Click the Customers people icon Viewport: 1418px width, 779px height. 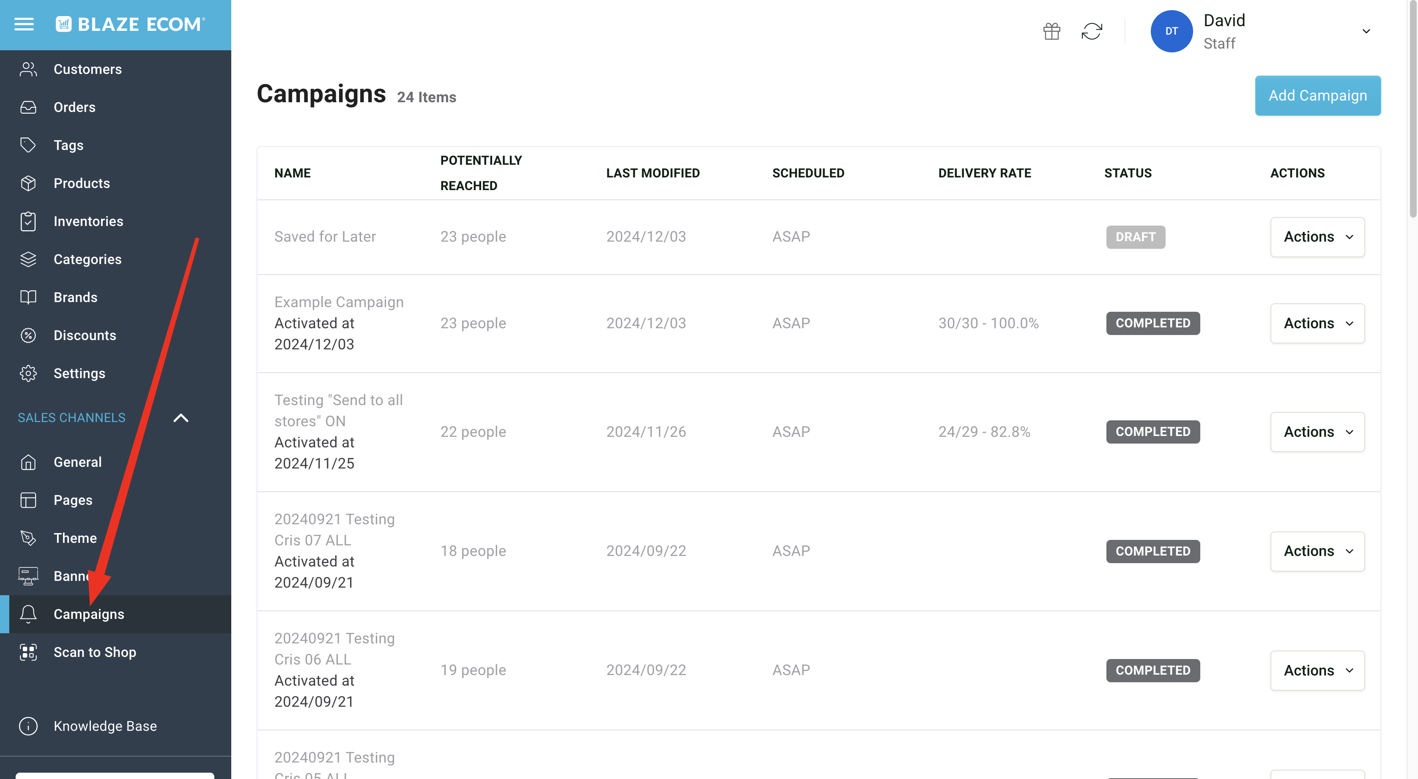click(28, 69)
